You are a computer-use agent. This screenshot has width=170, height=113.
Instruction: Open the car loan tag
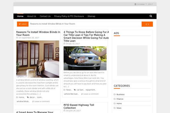click(x=80, y=90)
